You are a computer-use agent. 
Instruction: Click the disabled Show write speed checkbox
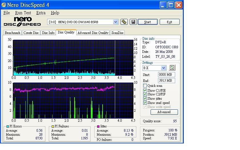(x=145, y=107)
